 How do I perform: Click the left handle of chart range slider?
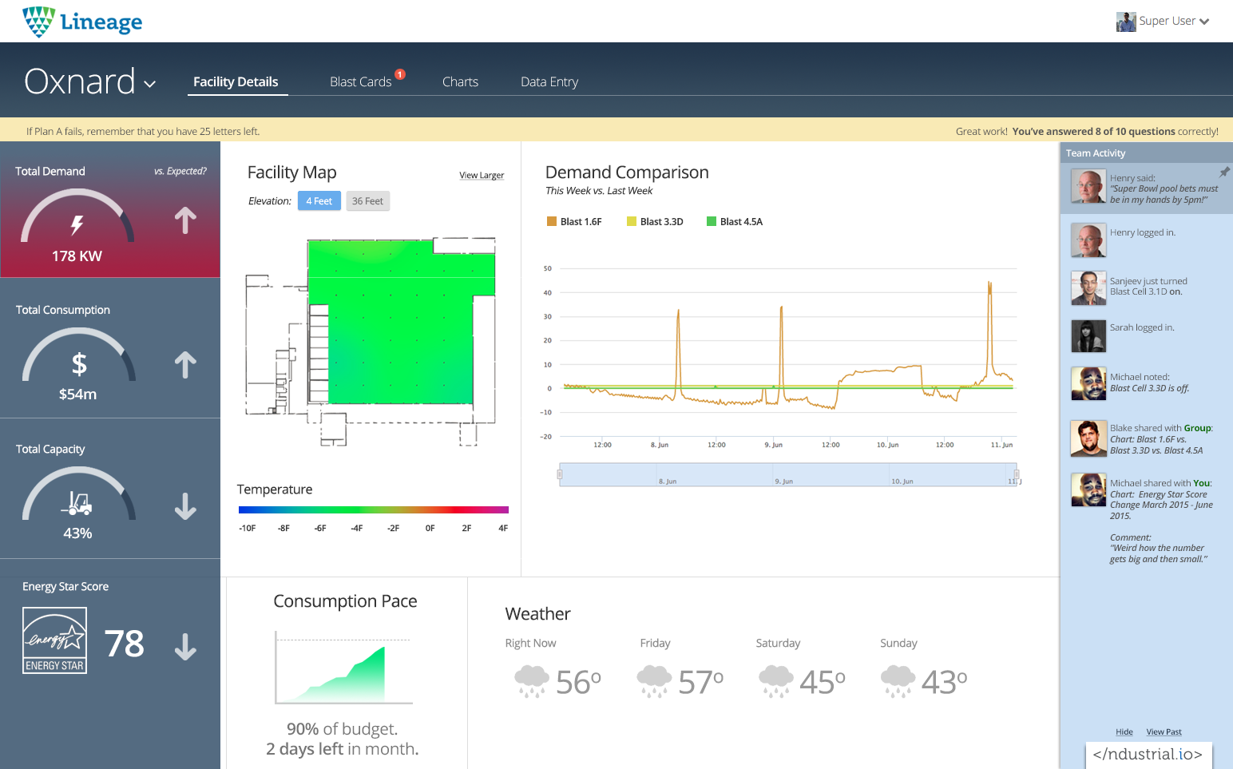click(x=560, y=474)
